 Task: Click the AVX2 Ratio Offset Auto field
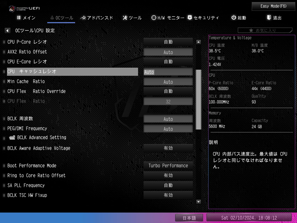pyautogui.click(x=168, y=52)
